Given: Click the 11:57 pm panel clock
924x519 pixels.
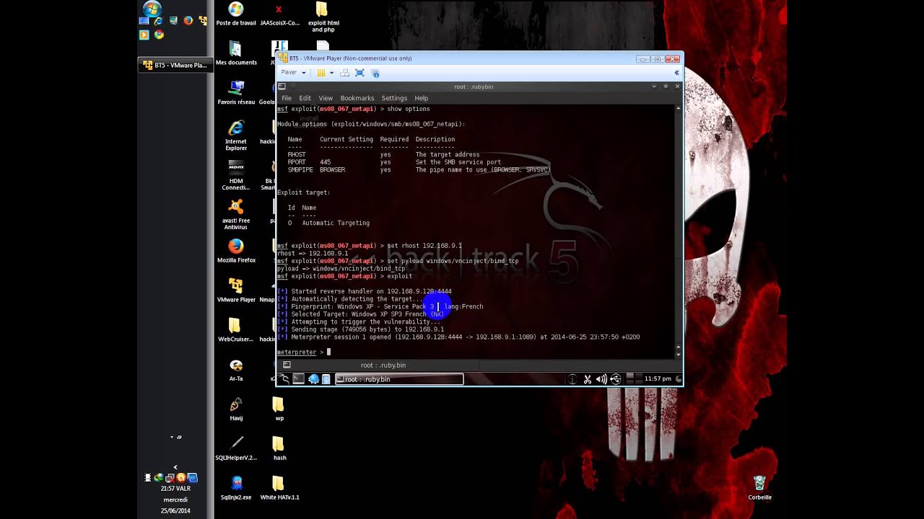Looking at the screenshot, I should (658, 379).
